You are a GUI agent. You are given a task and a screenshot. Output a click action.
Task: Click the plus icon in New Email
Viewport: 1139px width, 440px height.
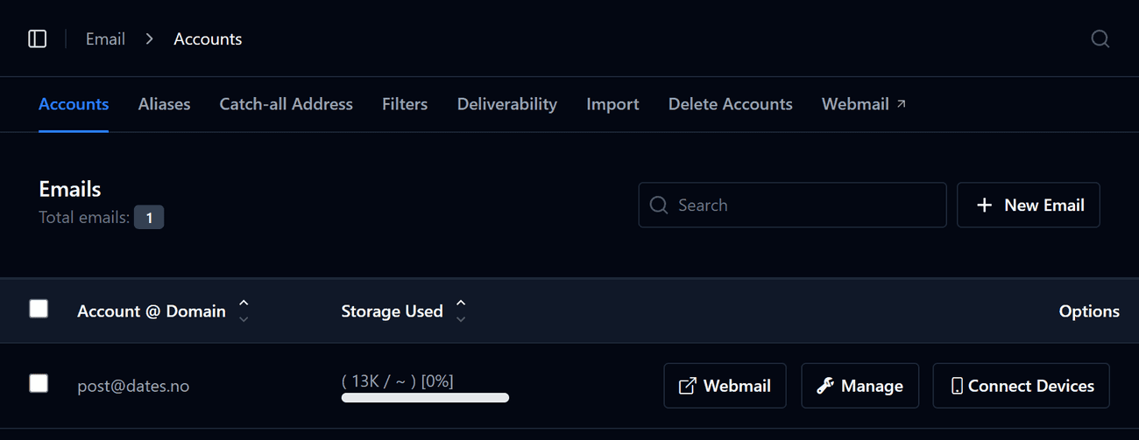[x=984, y=205]
